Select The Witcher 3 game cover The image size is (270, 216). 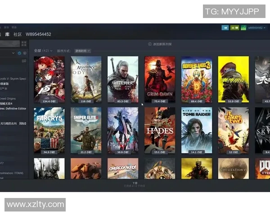(x=123, y=79)
